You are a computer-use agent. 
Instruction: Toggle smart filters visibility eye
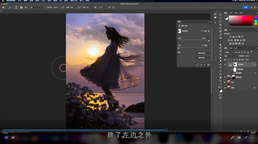click(232, 70)
